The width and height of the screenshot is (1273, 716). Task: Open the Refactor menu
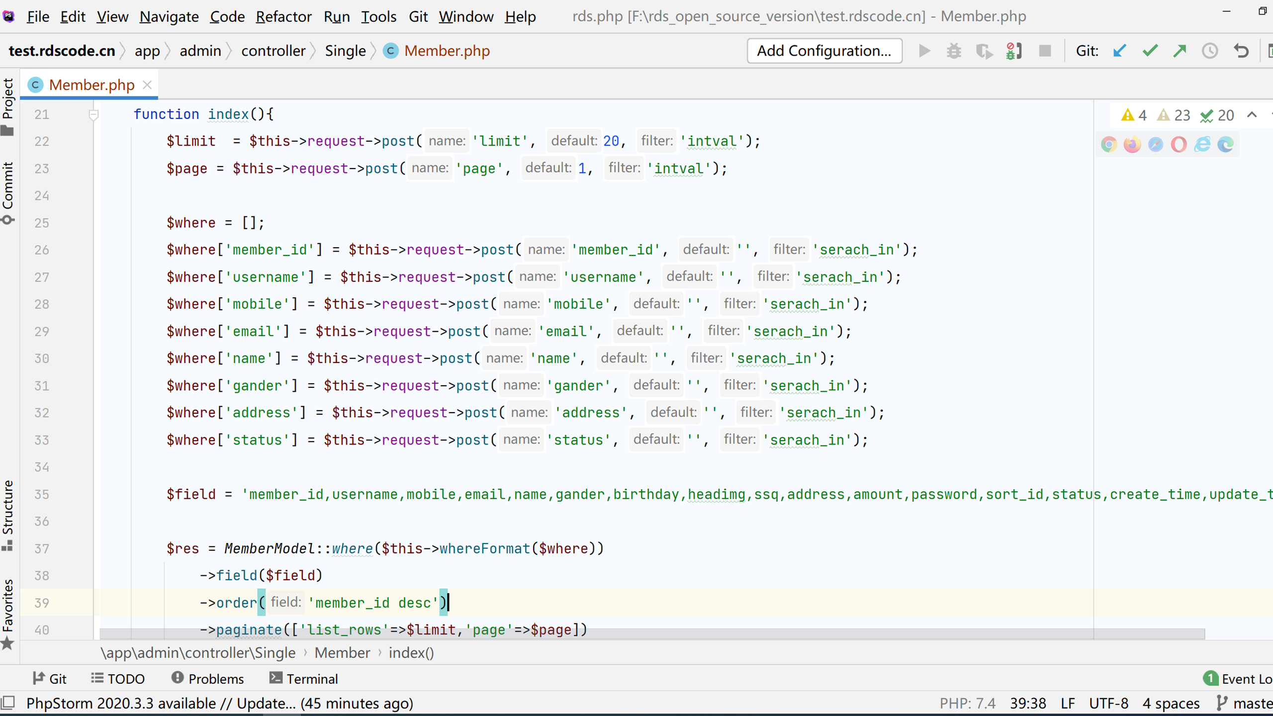(283, 16)
